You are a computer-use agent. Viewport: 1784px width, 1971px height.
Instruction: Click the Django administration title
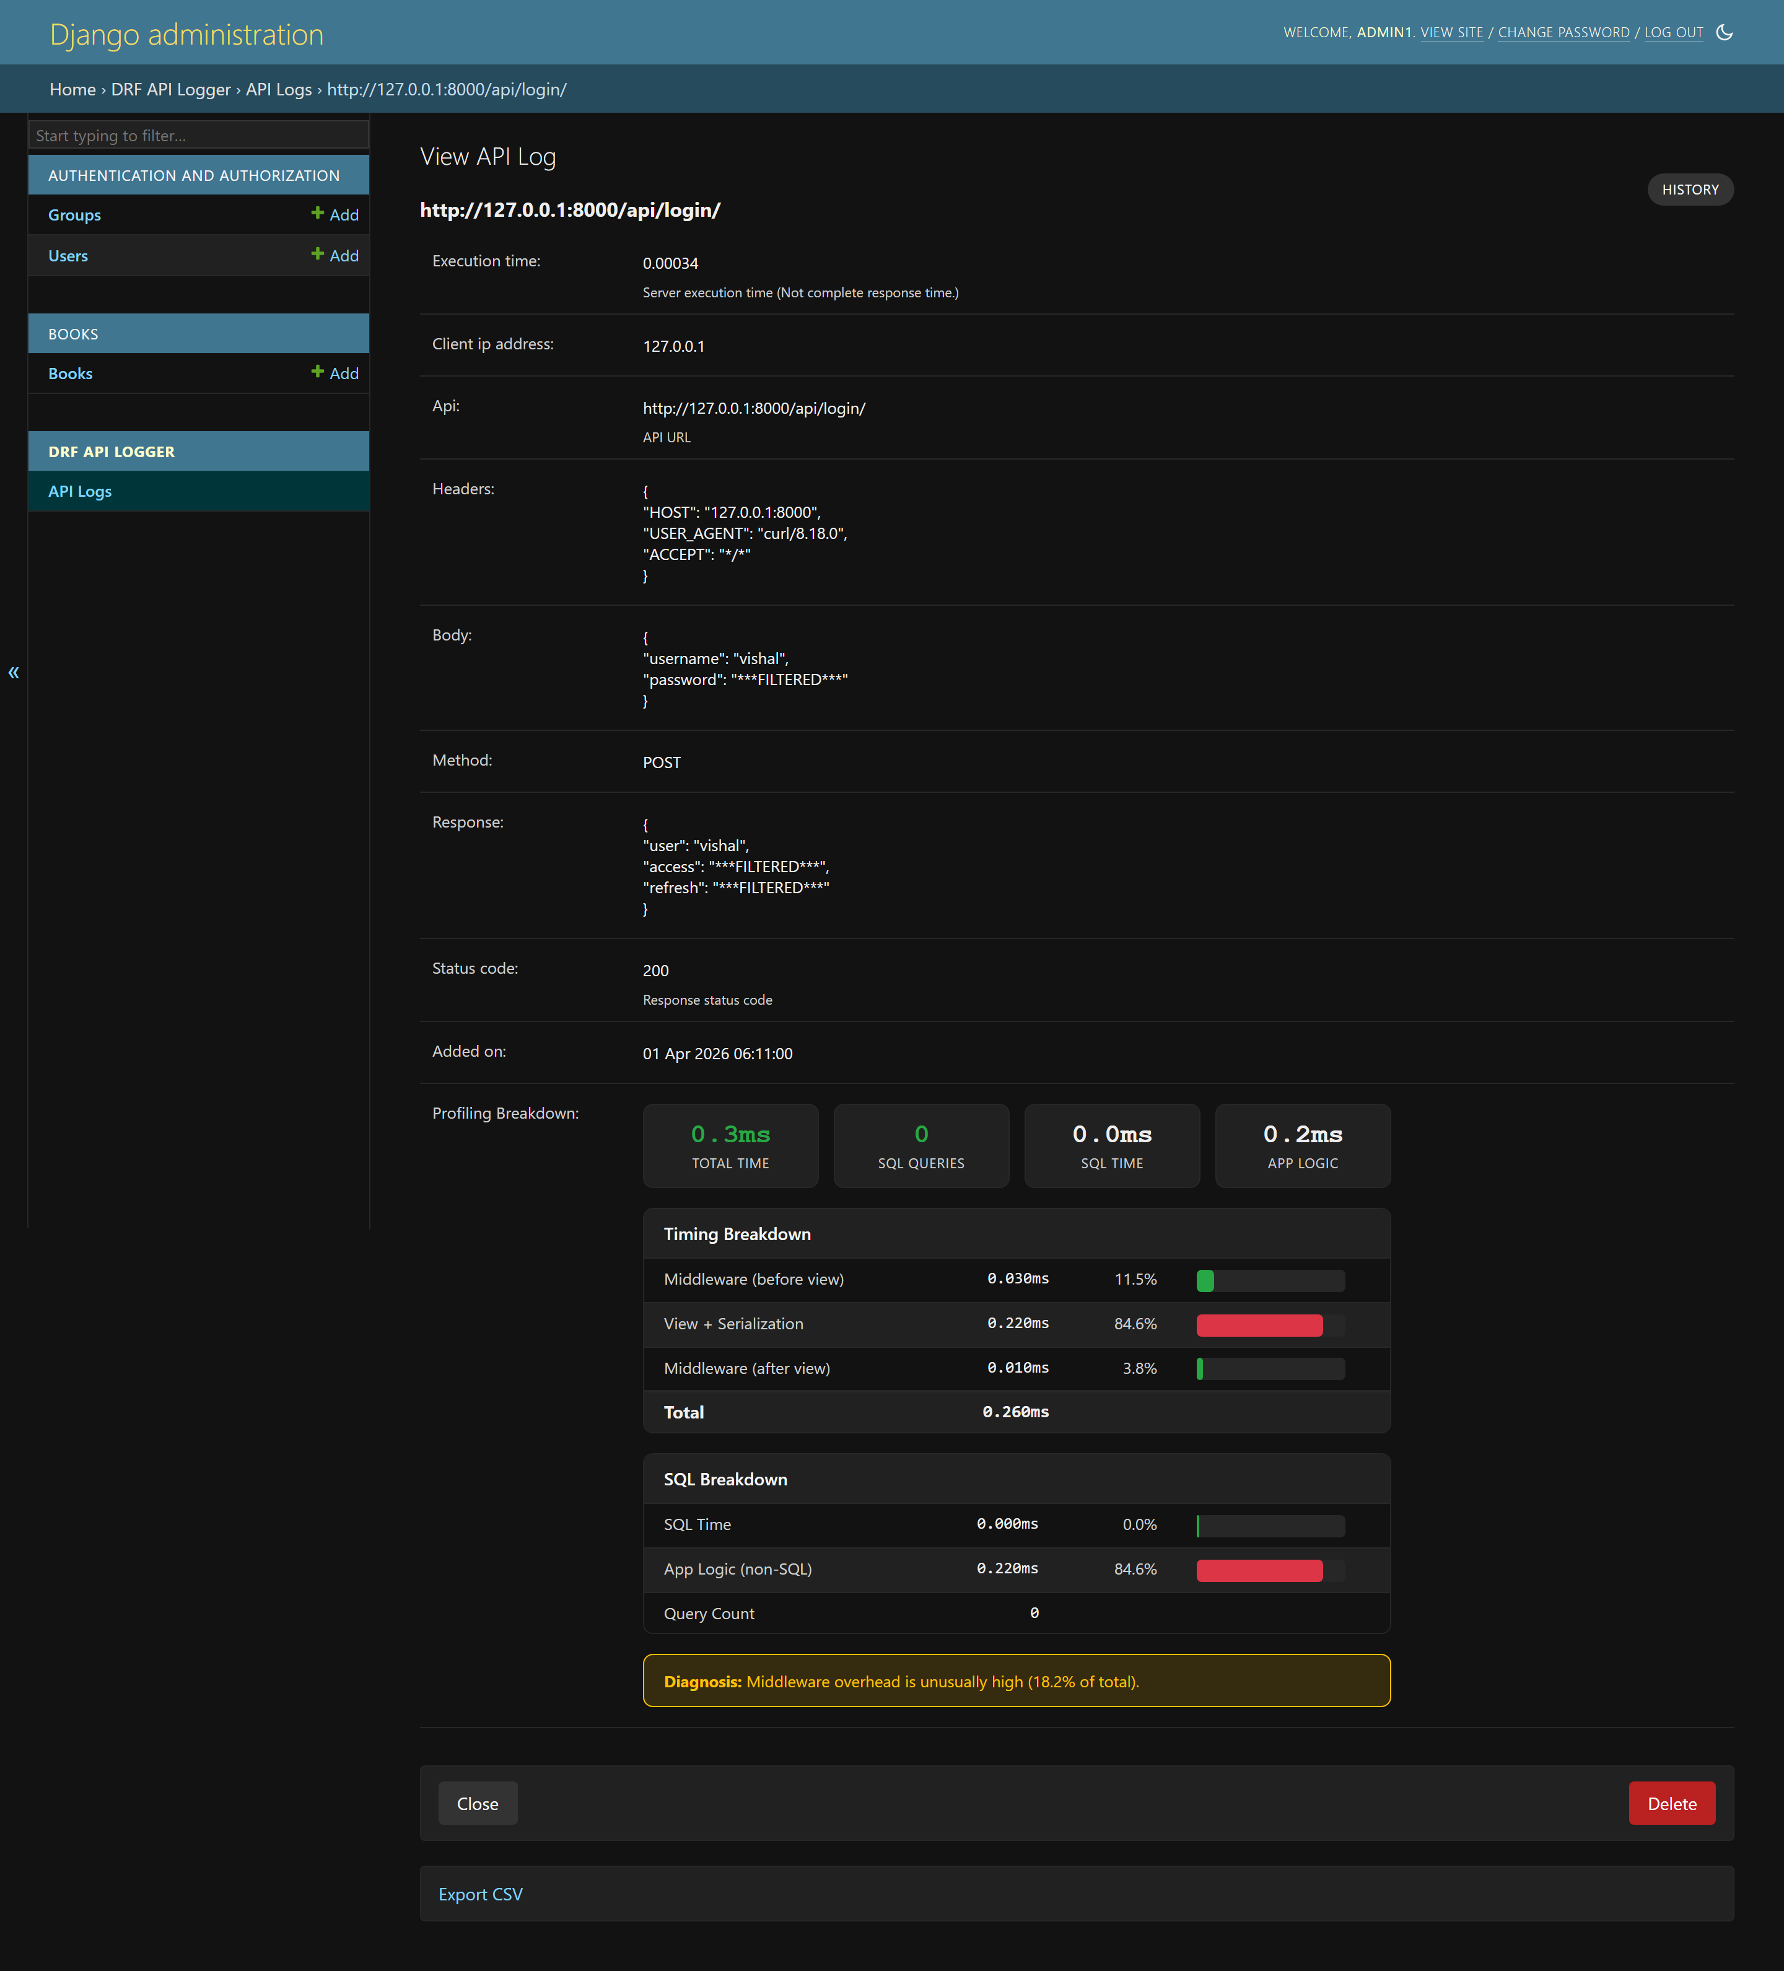[x=186, y=34]
